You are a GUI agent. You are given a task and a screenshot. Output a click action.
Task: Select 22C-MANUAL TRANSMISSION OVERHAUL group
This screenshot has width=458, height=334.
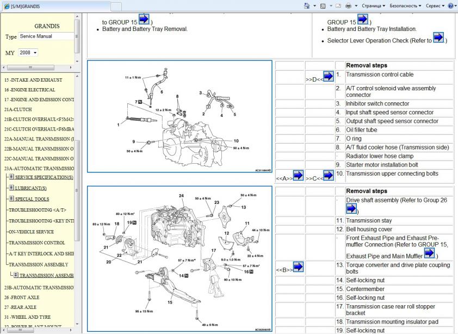pyautogui.click(x=39, y=159)
